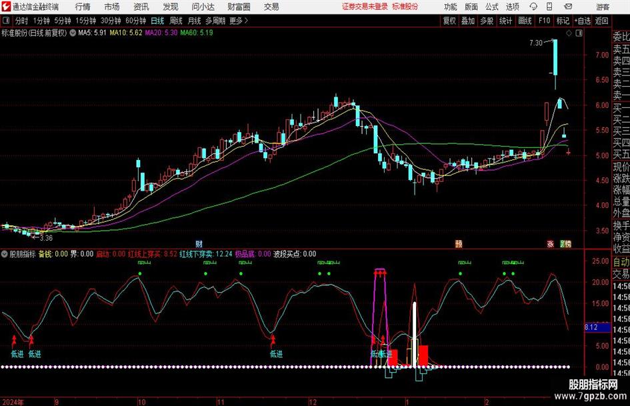Open 多周期 multi-period view

point(215,21)
